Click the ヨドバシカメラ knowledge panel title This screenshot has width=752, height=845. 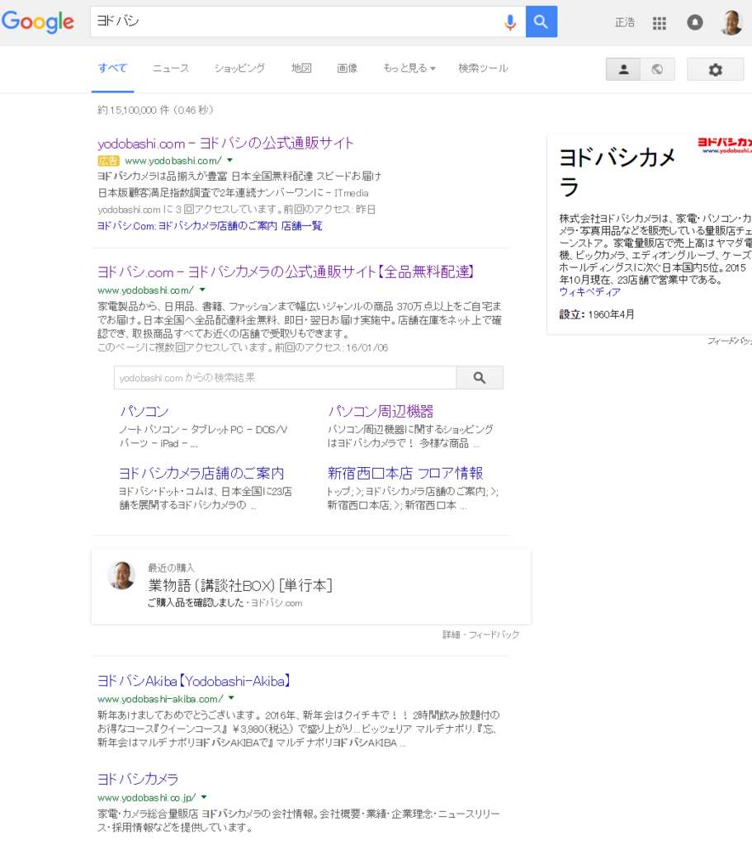point(617,172)
